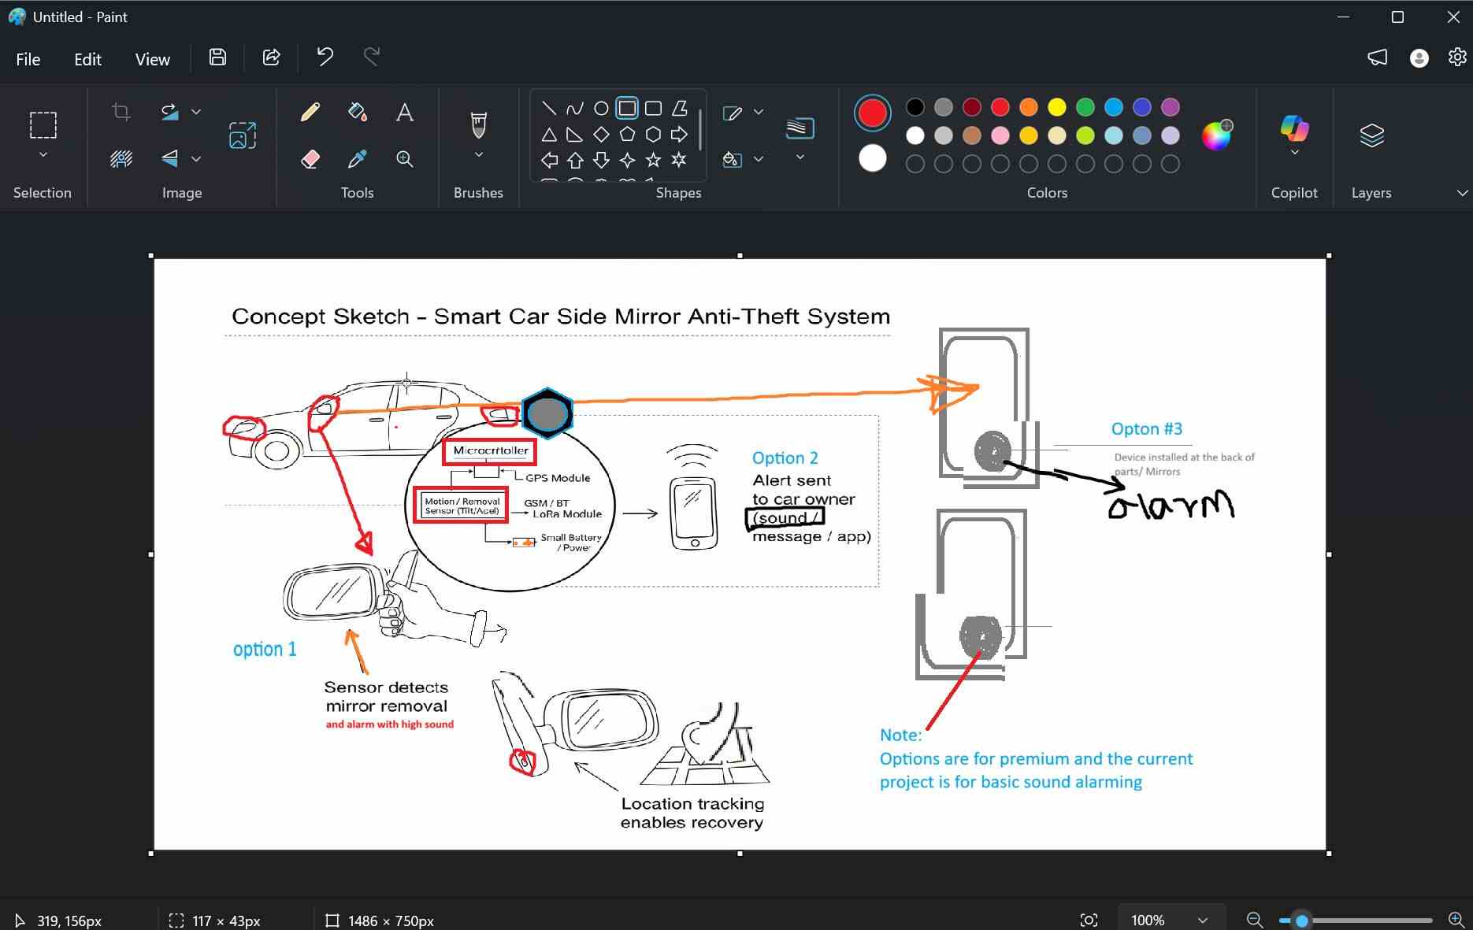This screenshot has width=1473, height=930.
Task: Open the File menu
Action: (28, 59)
